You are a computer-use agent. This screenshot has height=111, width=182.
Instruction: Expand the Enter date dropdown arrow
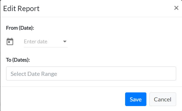coord(65,41)
